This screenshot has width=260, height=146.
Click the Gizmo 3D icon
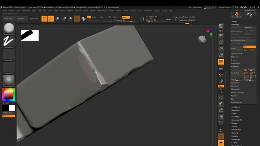pos(77,19)
